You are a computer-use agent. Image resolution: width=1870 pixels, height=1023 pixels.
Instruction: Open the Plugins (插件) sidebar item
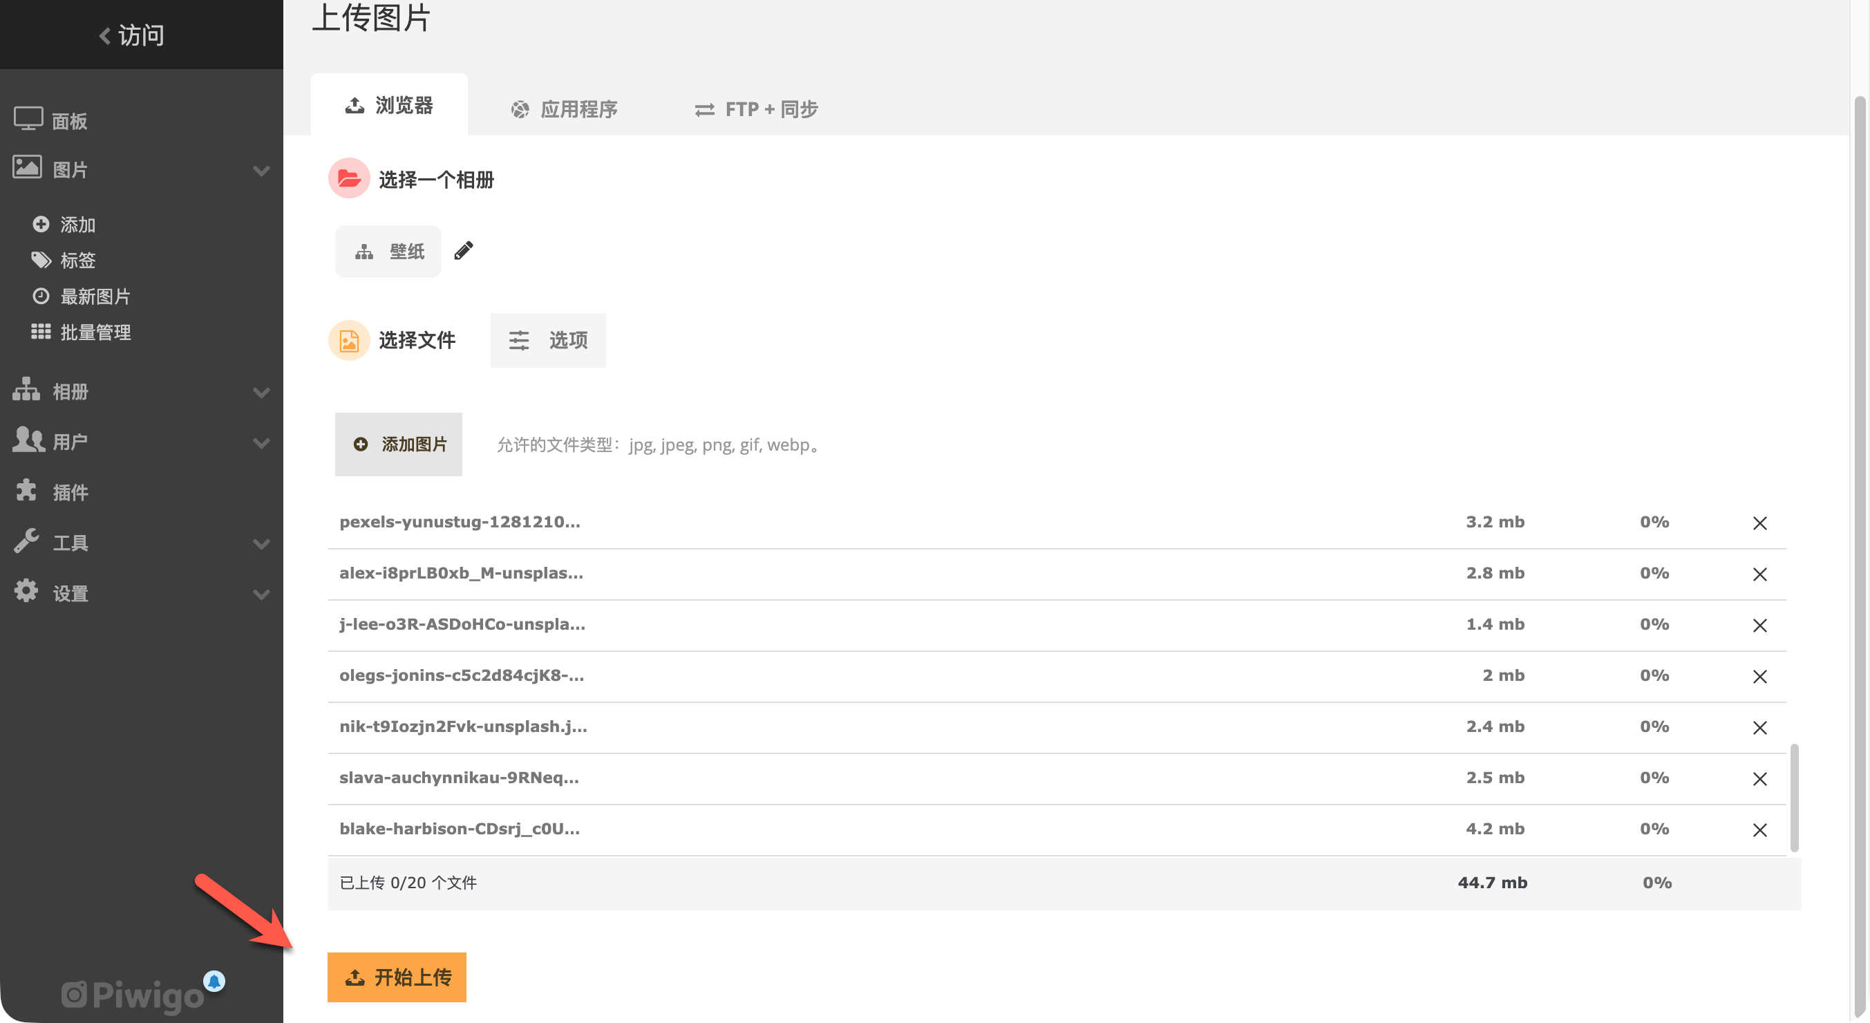tap(70, 492)
